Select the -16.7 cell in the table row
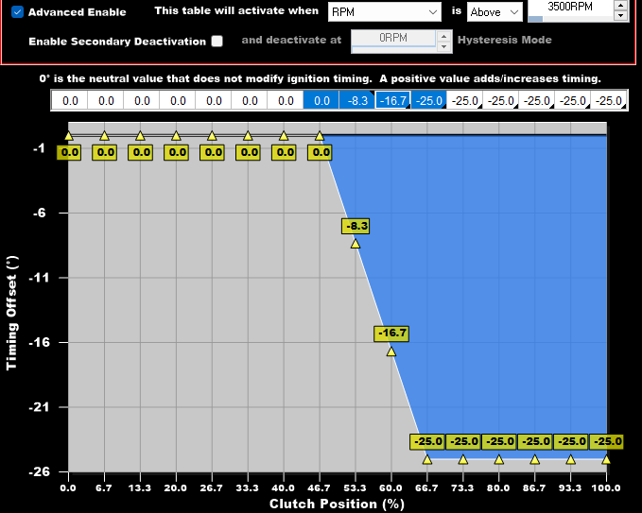 click(392, 100)
